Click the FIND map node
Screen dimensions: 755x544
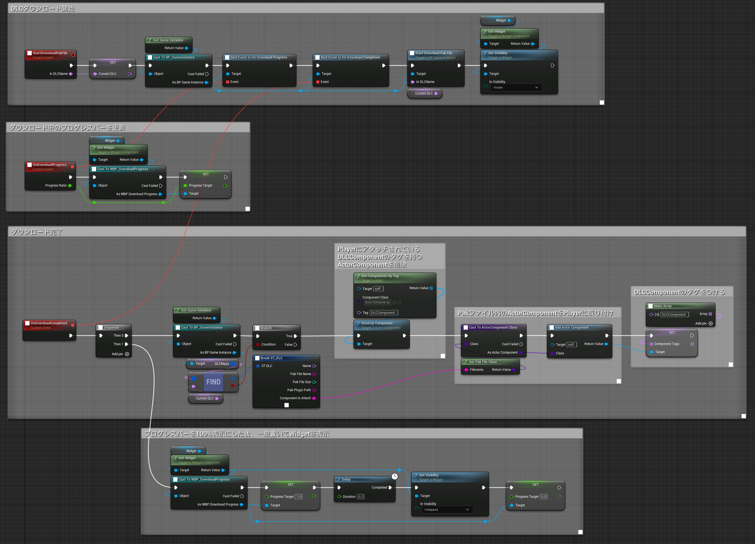tap(213, 382)
